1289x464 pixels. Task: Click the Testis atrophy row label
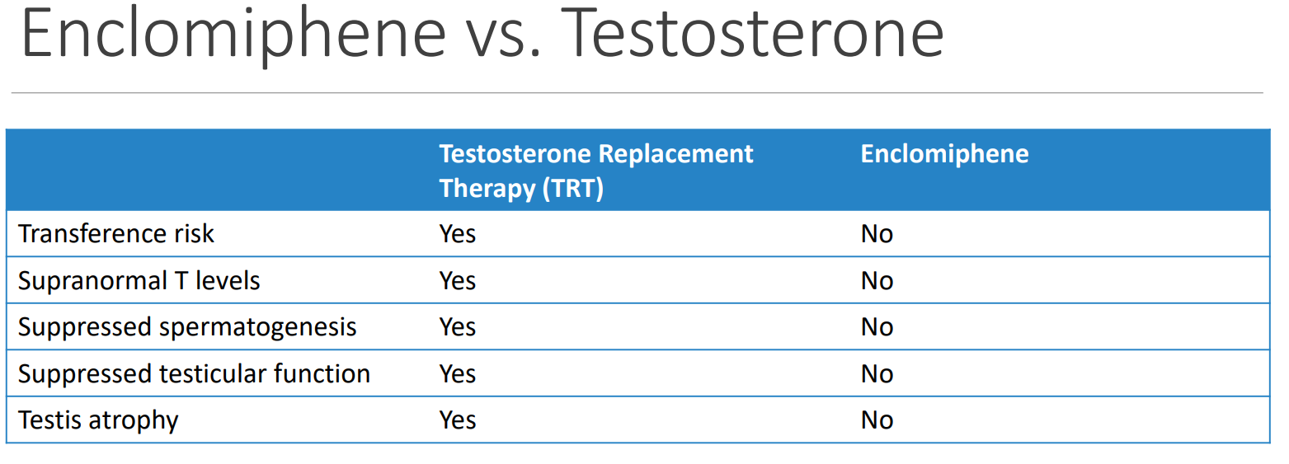coord(98,420)
